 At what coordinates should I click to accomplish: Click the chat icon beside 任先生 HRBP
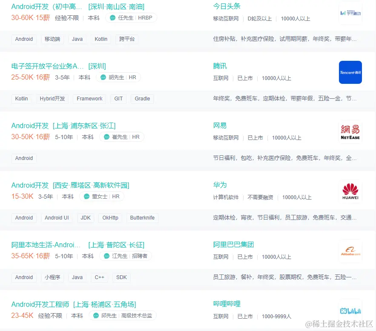pyautogui.click(x=112, y=18)
